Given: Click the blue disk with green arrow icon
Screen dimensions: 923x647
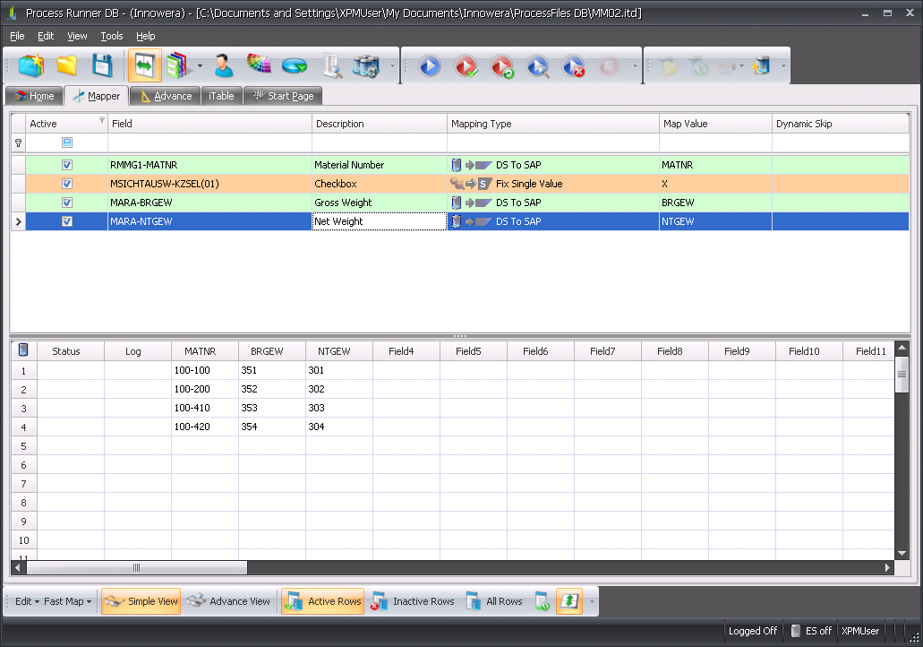Looking at the screenshot, I should [295, 65].
